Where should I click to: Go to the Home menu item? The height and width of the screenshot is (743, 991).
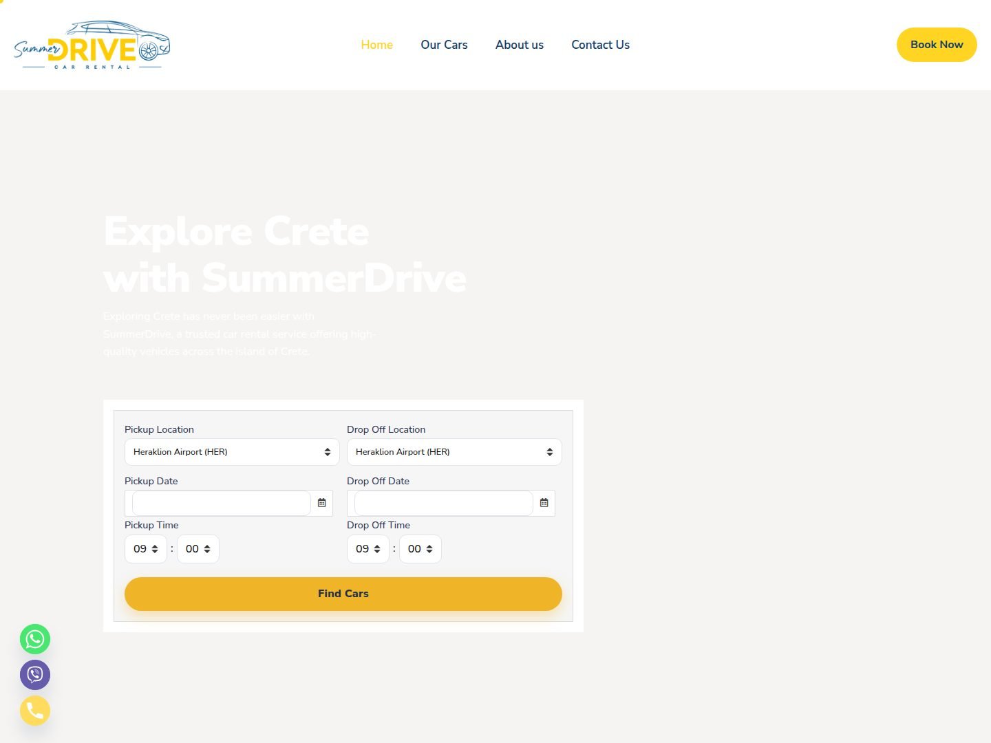377,45
